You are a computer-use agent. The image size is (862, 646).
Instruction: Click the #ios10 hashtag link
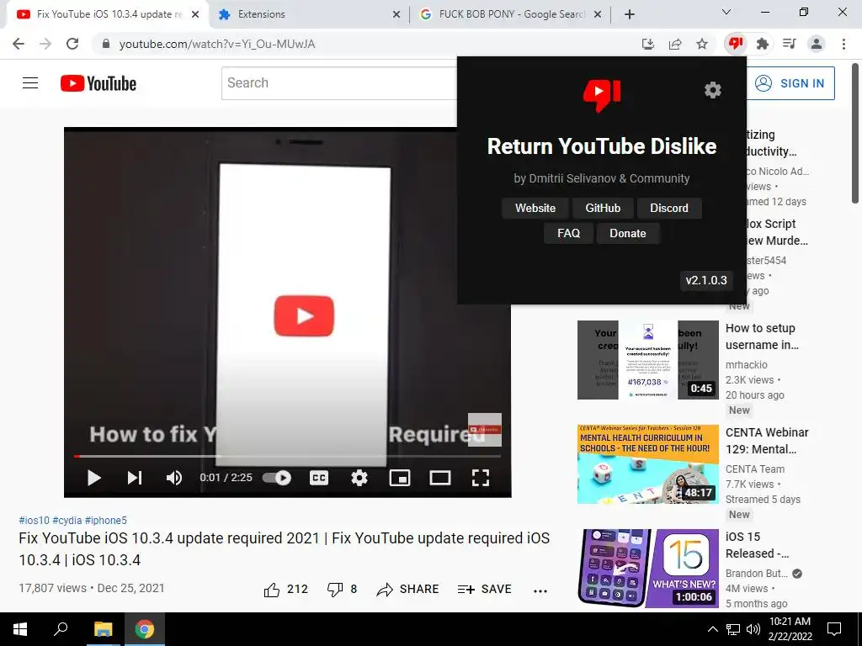tap(34, 520)
